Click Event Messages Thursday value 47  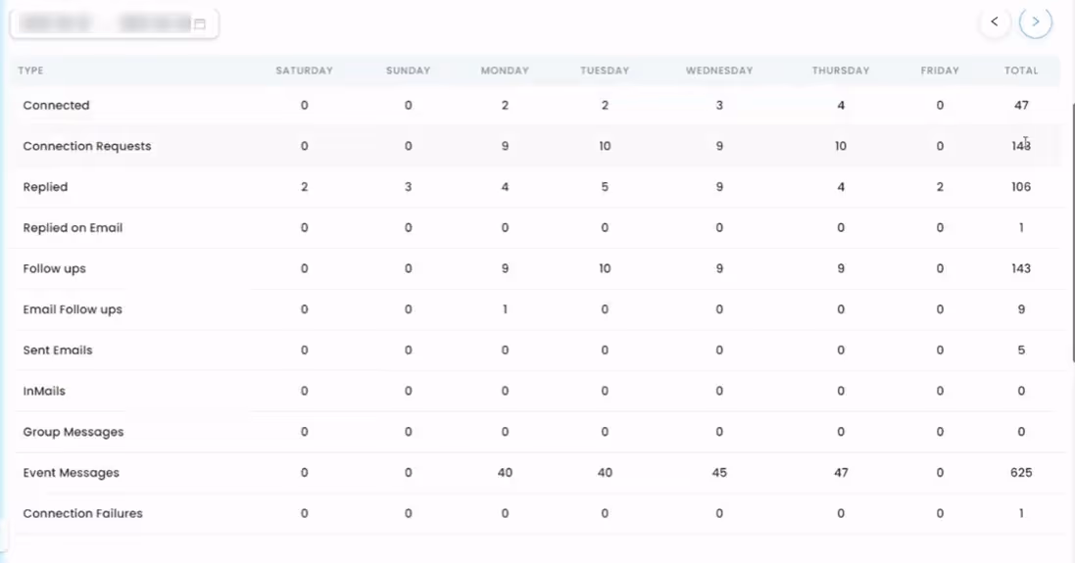pyautogui.click(x=841, y=473)
